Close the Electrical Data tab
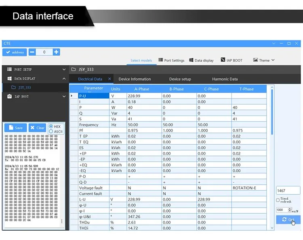Viewport: 303px width, 240px height. (x=109, y=79)
